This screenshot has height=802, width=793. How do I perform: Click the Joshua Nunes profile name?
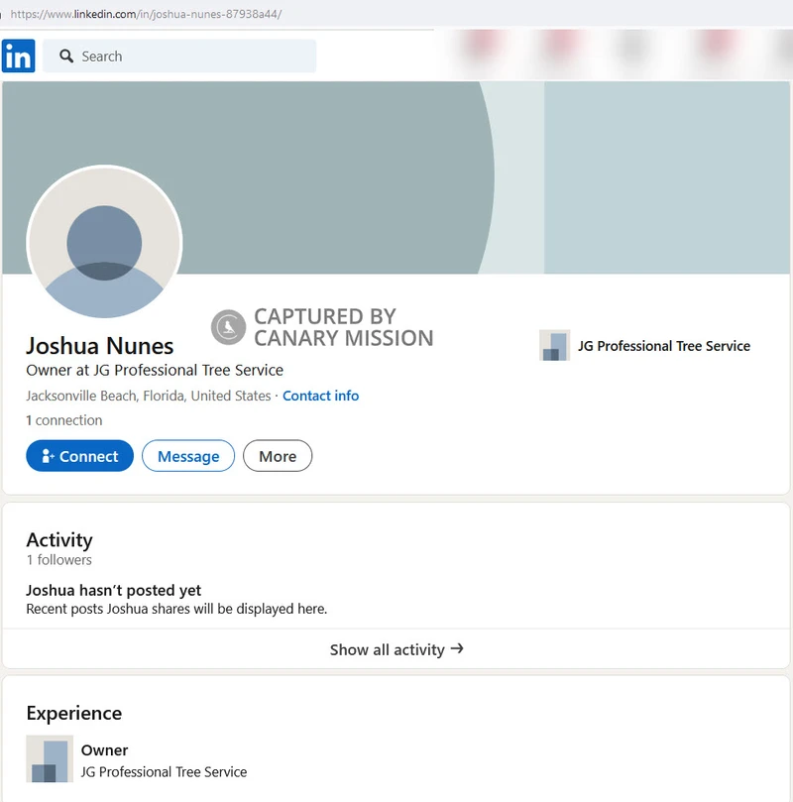[x=100, y=346]
